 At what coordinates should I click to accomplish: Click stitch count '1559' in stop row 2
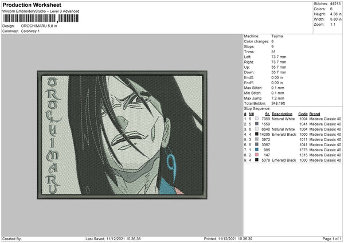(265, 124)
